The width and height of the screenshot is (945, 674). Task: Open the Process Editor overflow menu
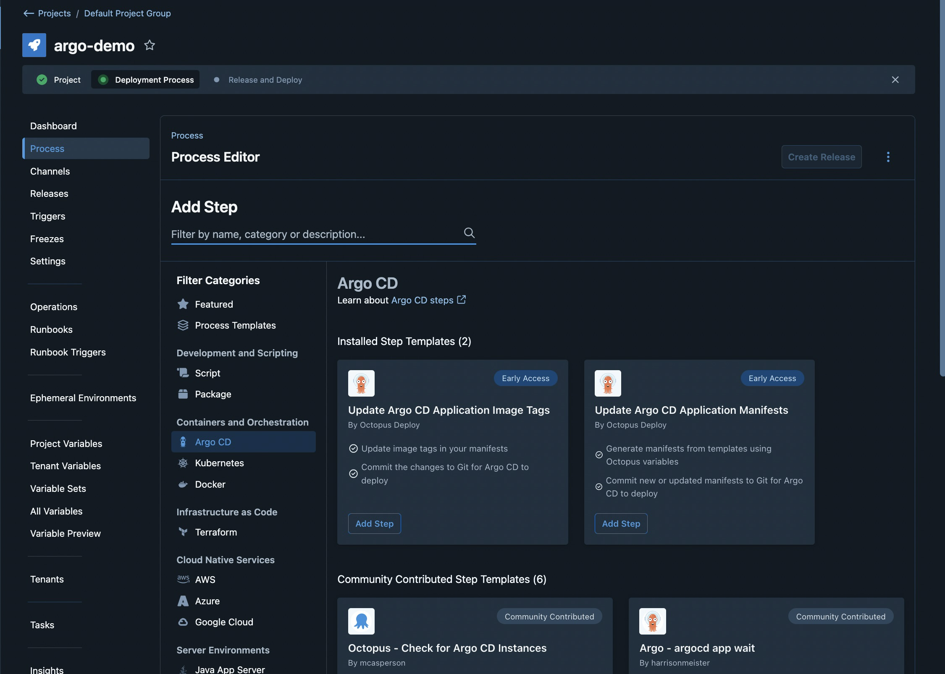(888, 157)
